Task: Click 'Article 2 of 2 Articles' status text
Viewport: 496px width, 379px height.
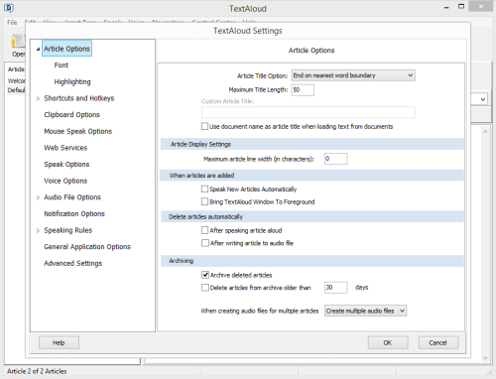Action: pos(37,371)
